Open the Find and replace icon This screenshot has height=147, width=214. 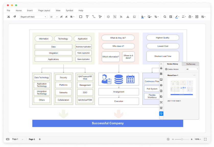(x=171, y=17)
